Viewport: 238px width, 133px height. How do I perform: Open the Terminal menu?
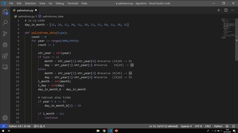point(73,3)
